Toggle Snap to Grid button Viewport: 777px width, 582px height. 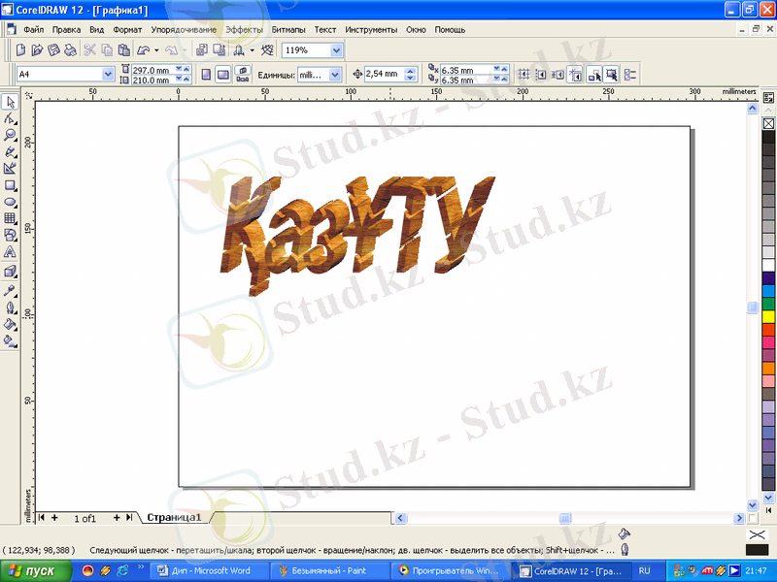pyautogui.click(x=524, y=75)
